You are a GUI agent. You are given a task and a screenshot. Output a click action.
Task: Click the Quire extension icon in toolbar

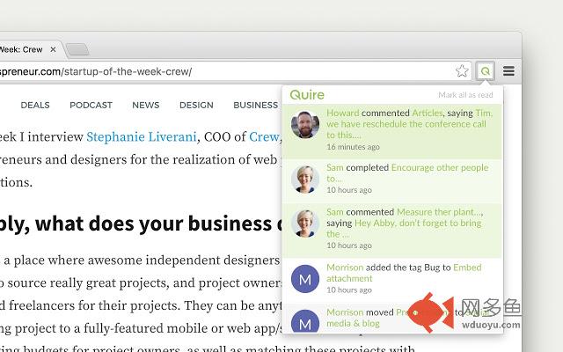click(485, 70)
